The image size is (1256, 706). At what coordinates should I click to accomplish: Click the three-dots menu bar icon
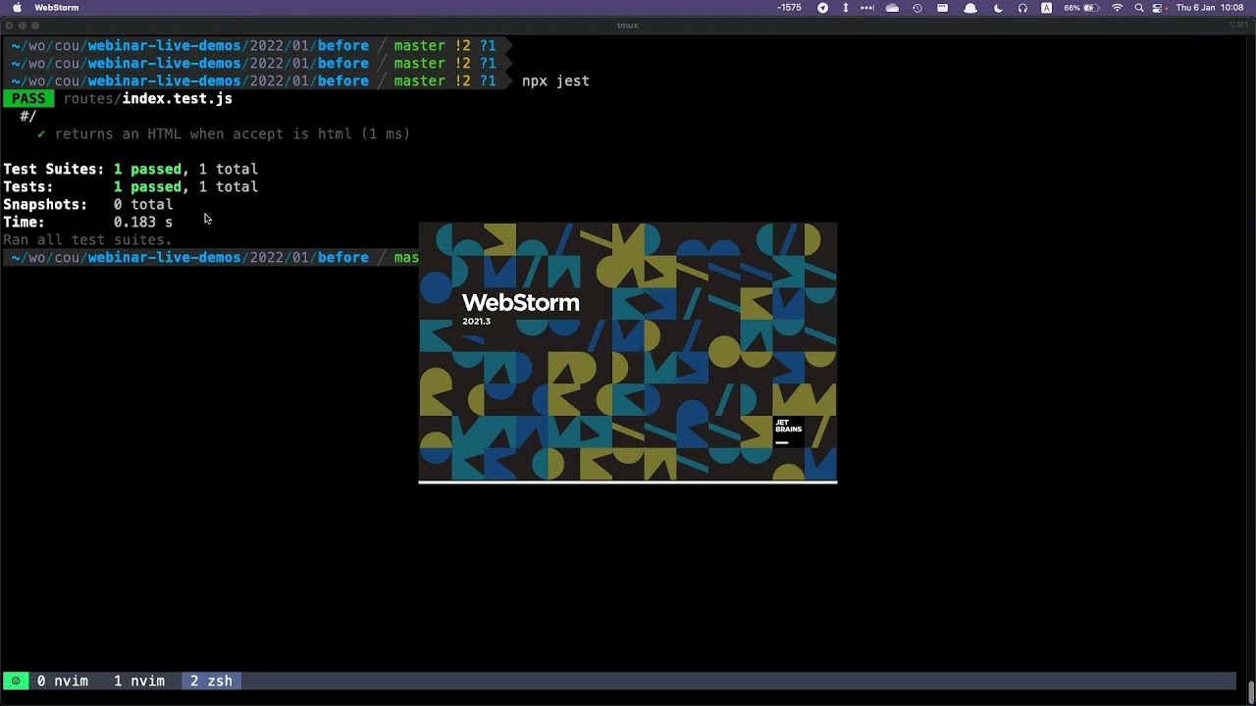pos(867,8)
